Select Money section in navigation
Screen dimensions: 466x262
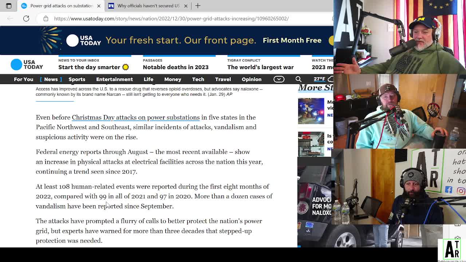tap(173, 79)
